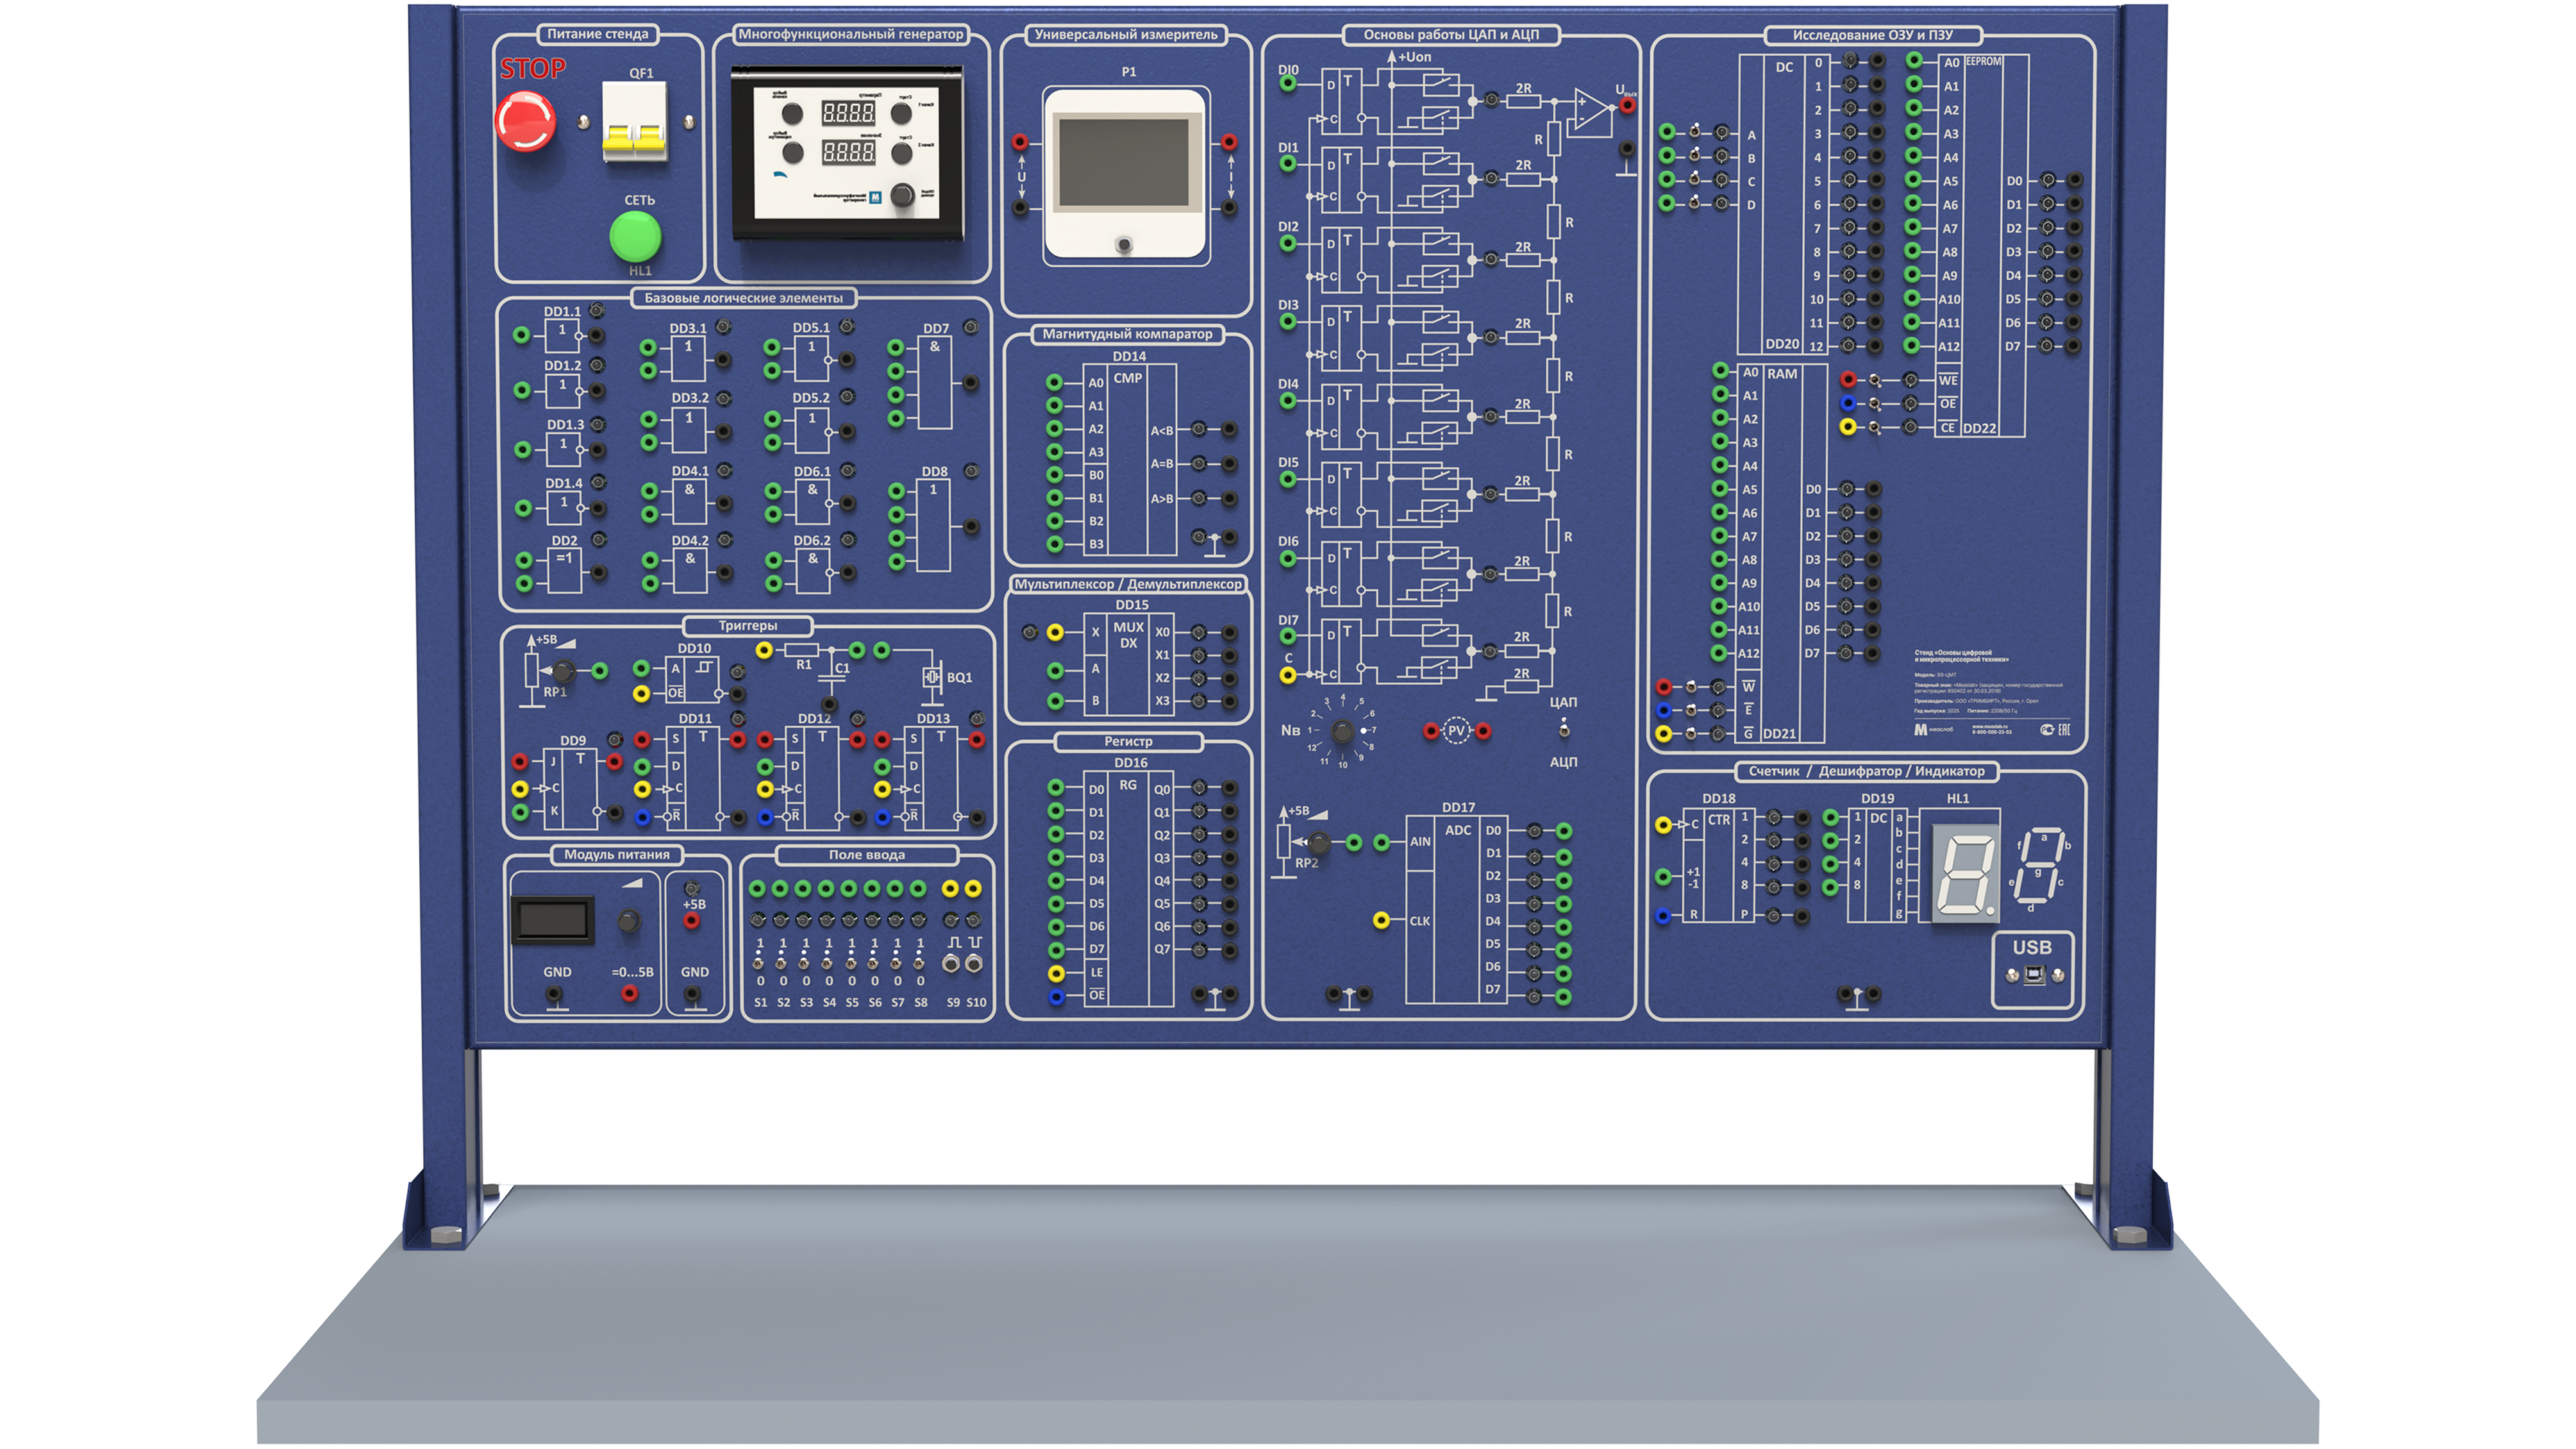The image size is (2576, 1449).
Task: Click the generator's bottom-right encoder knob
Action: click(x=902, y=195)
